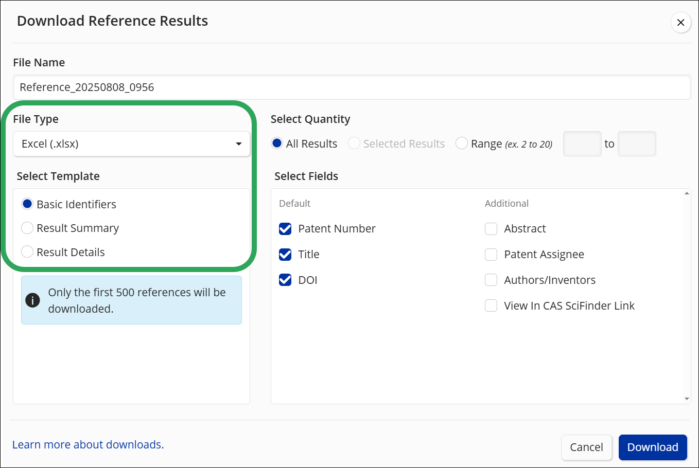The width and height of the screenshot is (699, 468).
Task: Close the Download Reference Results dialog
Action: (x=680, y=23)
